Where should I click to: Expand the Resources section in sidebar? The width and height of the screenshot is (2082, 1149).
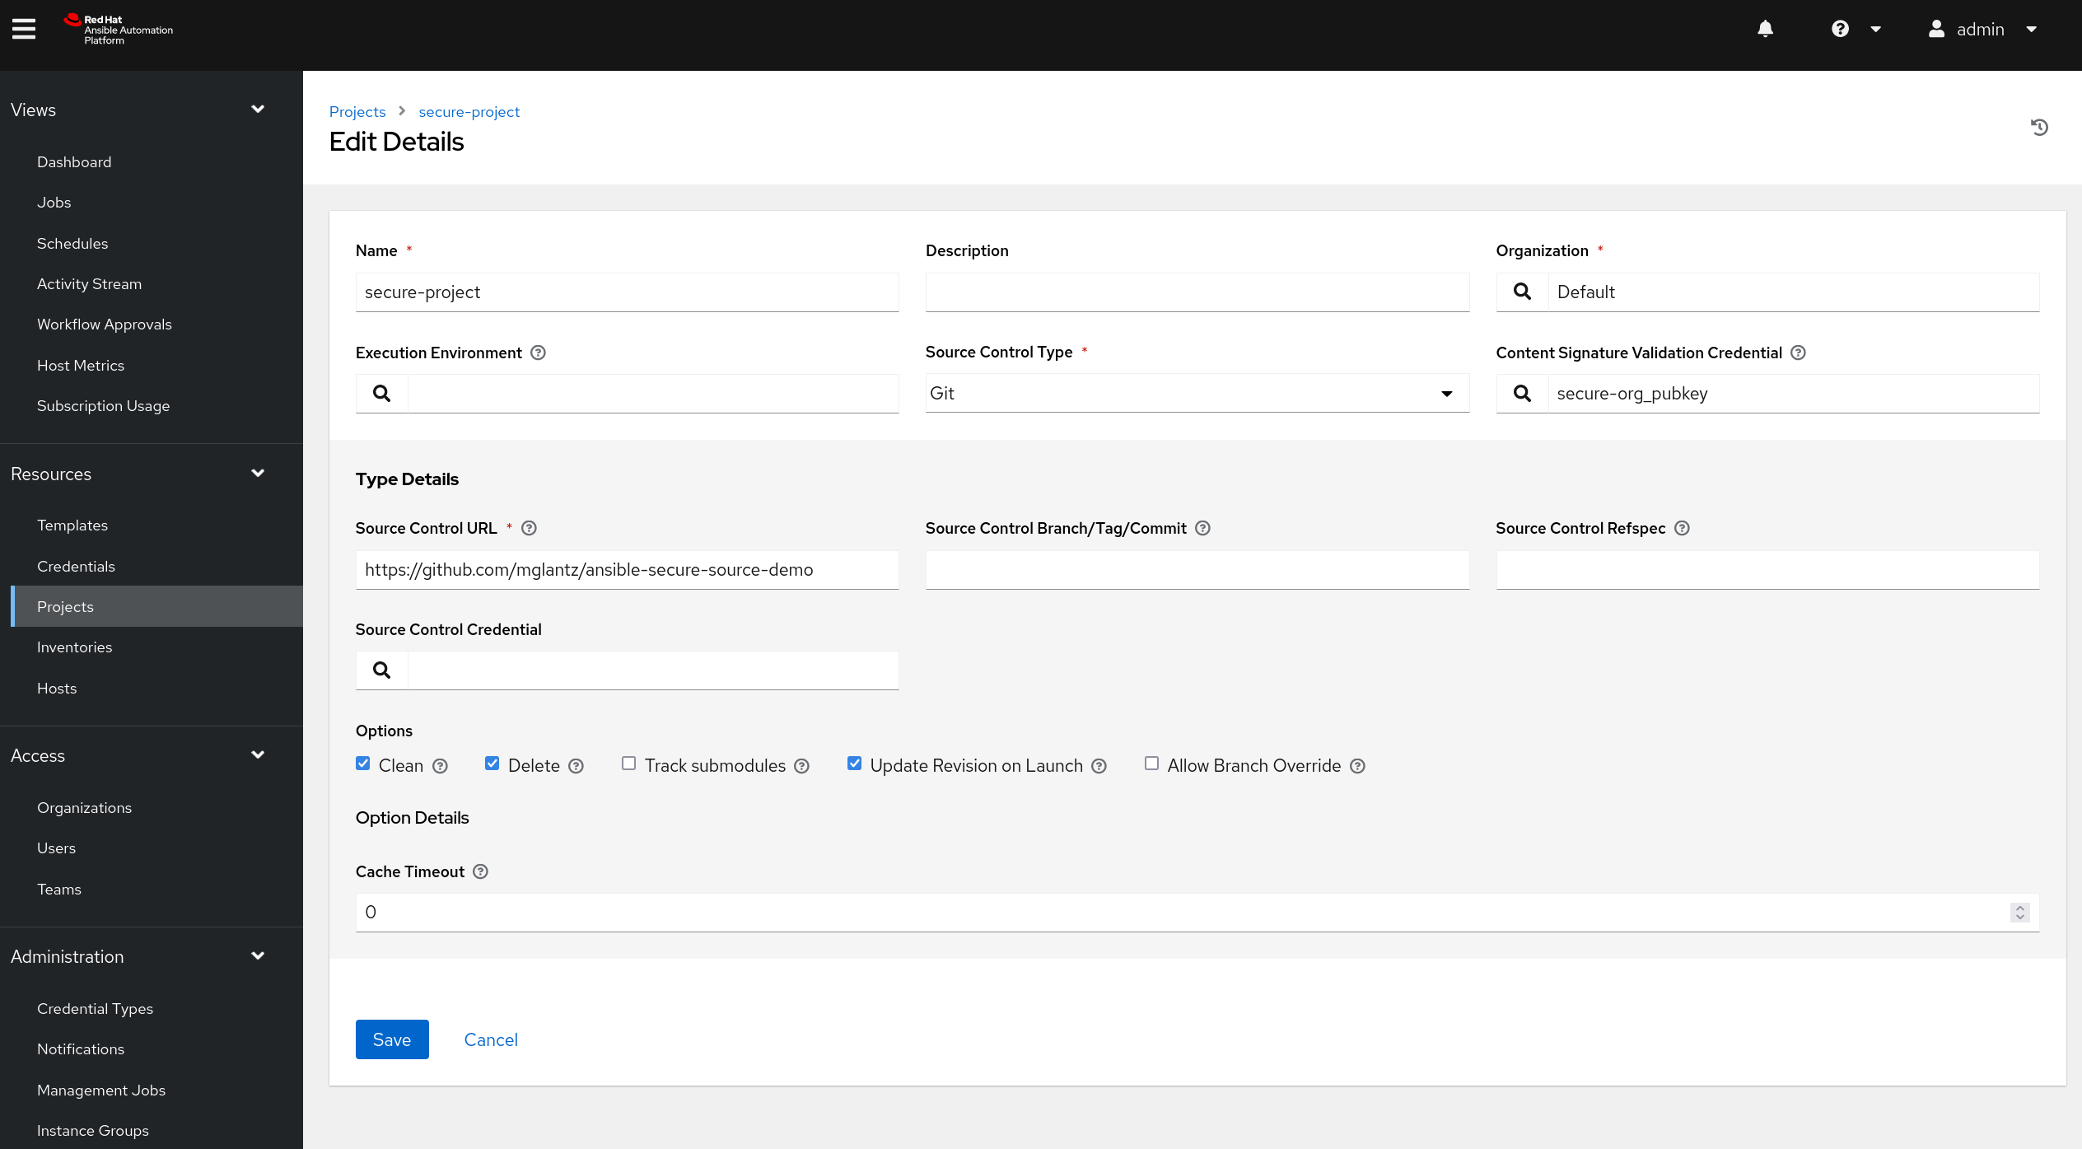coord(258,473)
